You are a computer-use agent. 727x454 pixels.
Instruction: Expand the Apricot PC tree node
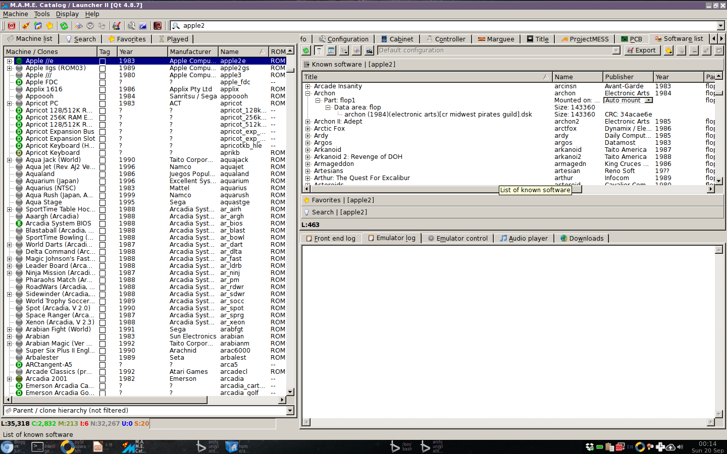9,103
